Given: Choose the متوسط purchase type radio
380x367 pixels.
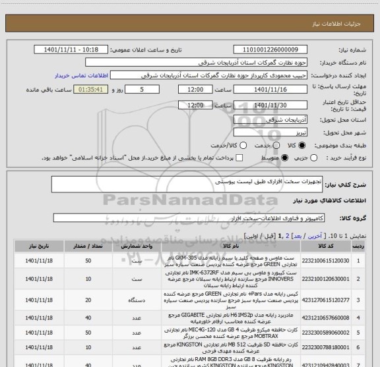Looking at the screenshot, I should (x=284, y=158).
